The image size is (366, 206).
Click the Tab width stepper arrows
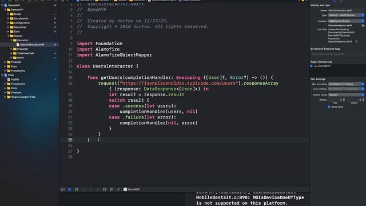(344, 100)
